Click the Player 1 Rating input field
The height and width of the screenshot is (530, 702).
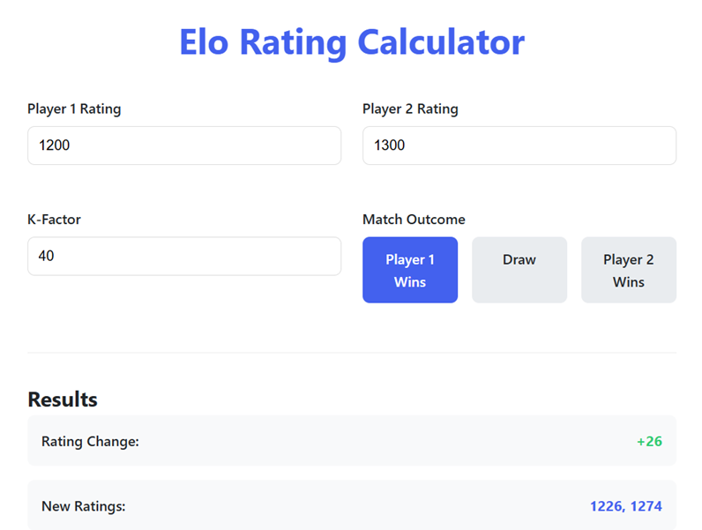pyautogui.click(x=183, y=146)
